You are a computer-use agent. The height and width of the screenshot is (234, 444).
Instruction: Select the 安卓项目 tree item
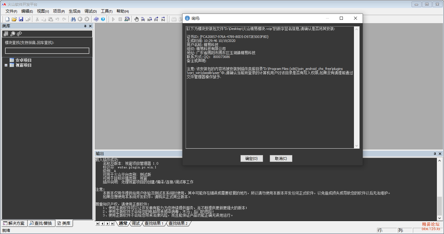[23, 60]
